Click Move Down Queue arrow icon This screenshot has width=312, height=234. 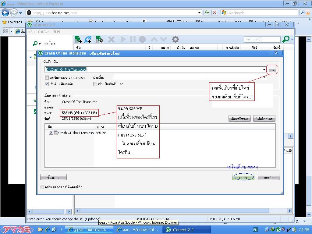164,39
